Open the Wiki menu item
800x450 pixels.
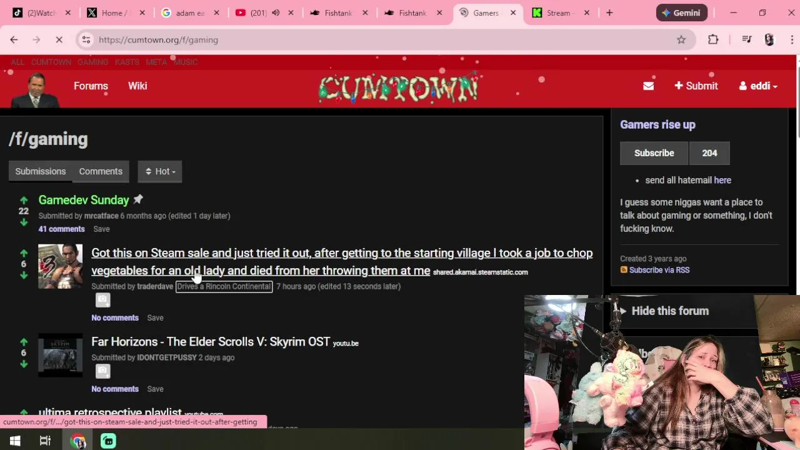point(137,86)
